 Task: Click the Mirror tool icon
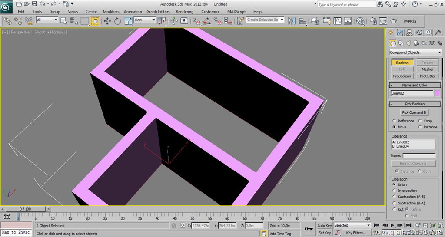click(291, 21)
